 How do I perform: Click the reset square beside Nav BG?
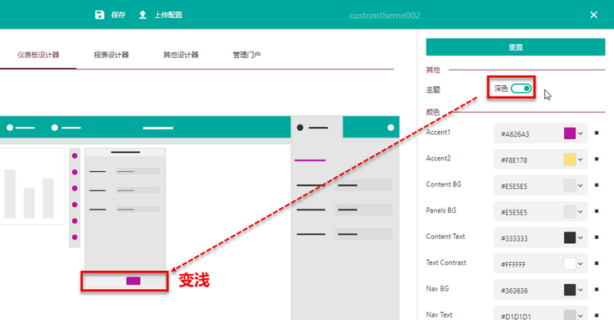coord(596,290)
